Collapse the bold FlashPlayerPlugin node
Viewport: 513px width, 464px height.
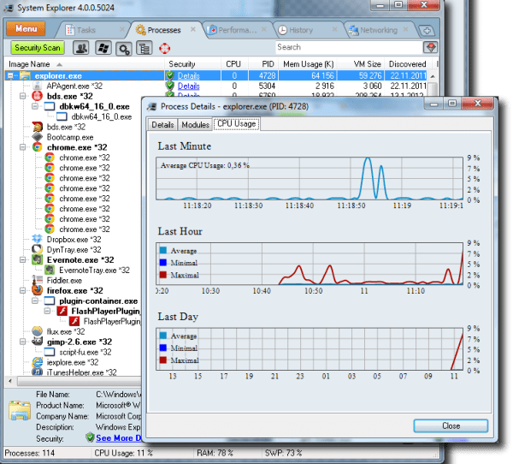pos(47,311)
